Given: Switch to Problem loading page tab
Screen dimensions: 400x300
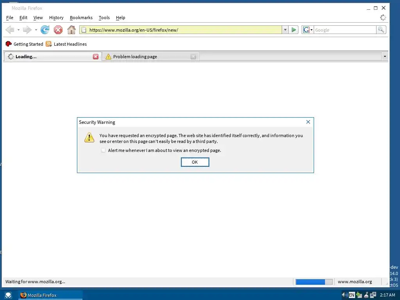Looking at the screenshot, I should [150, 57].
